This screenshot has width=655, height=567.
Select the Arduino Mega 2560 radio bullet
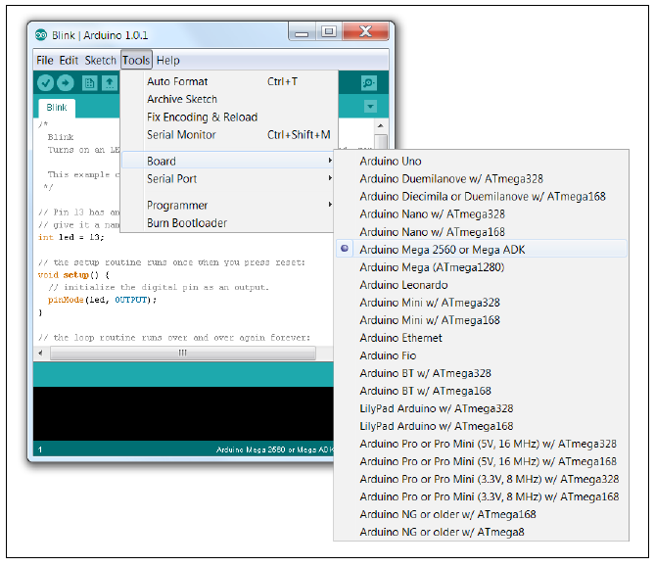pyautogui.click(x=345, y=249)
